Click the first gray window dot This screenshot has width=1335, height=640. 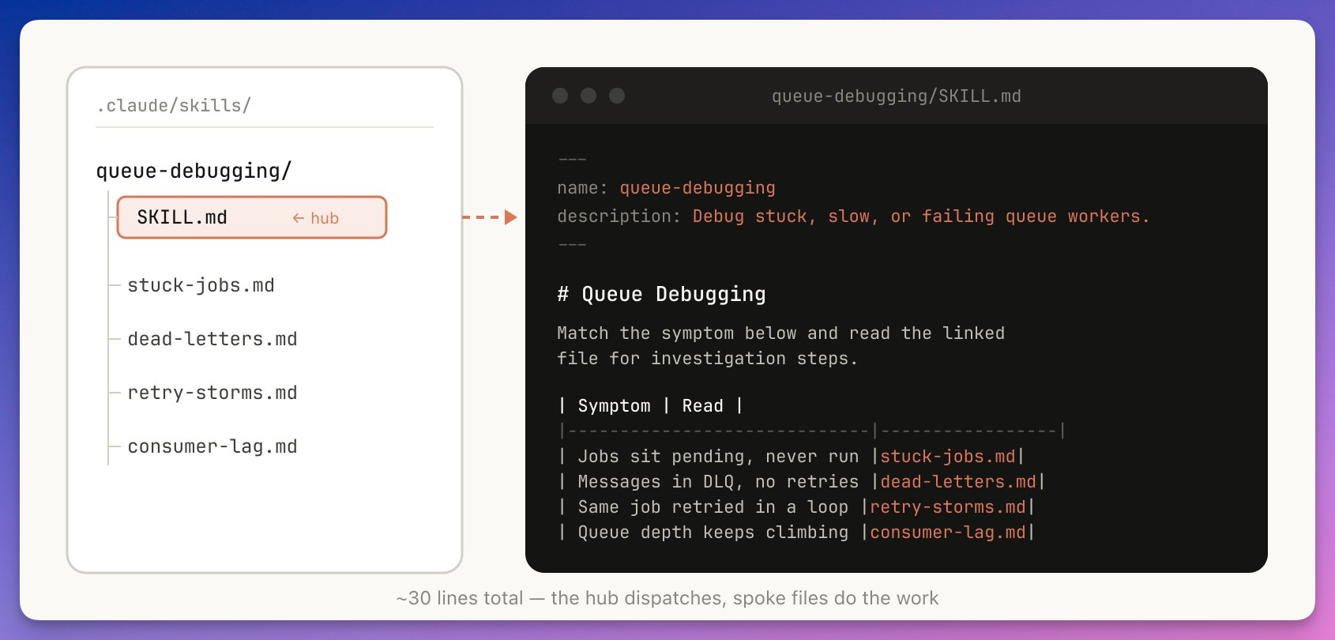pos(560,96)
